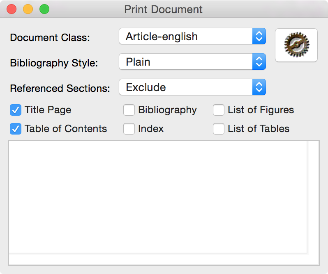Close the Print Document window
Viewport: 328px width, 274px height.
pyautogui.click(x=12, y=9)
